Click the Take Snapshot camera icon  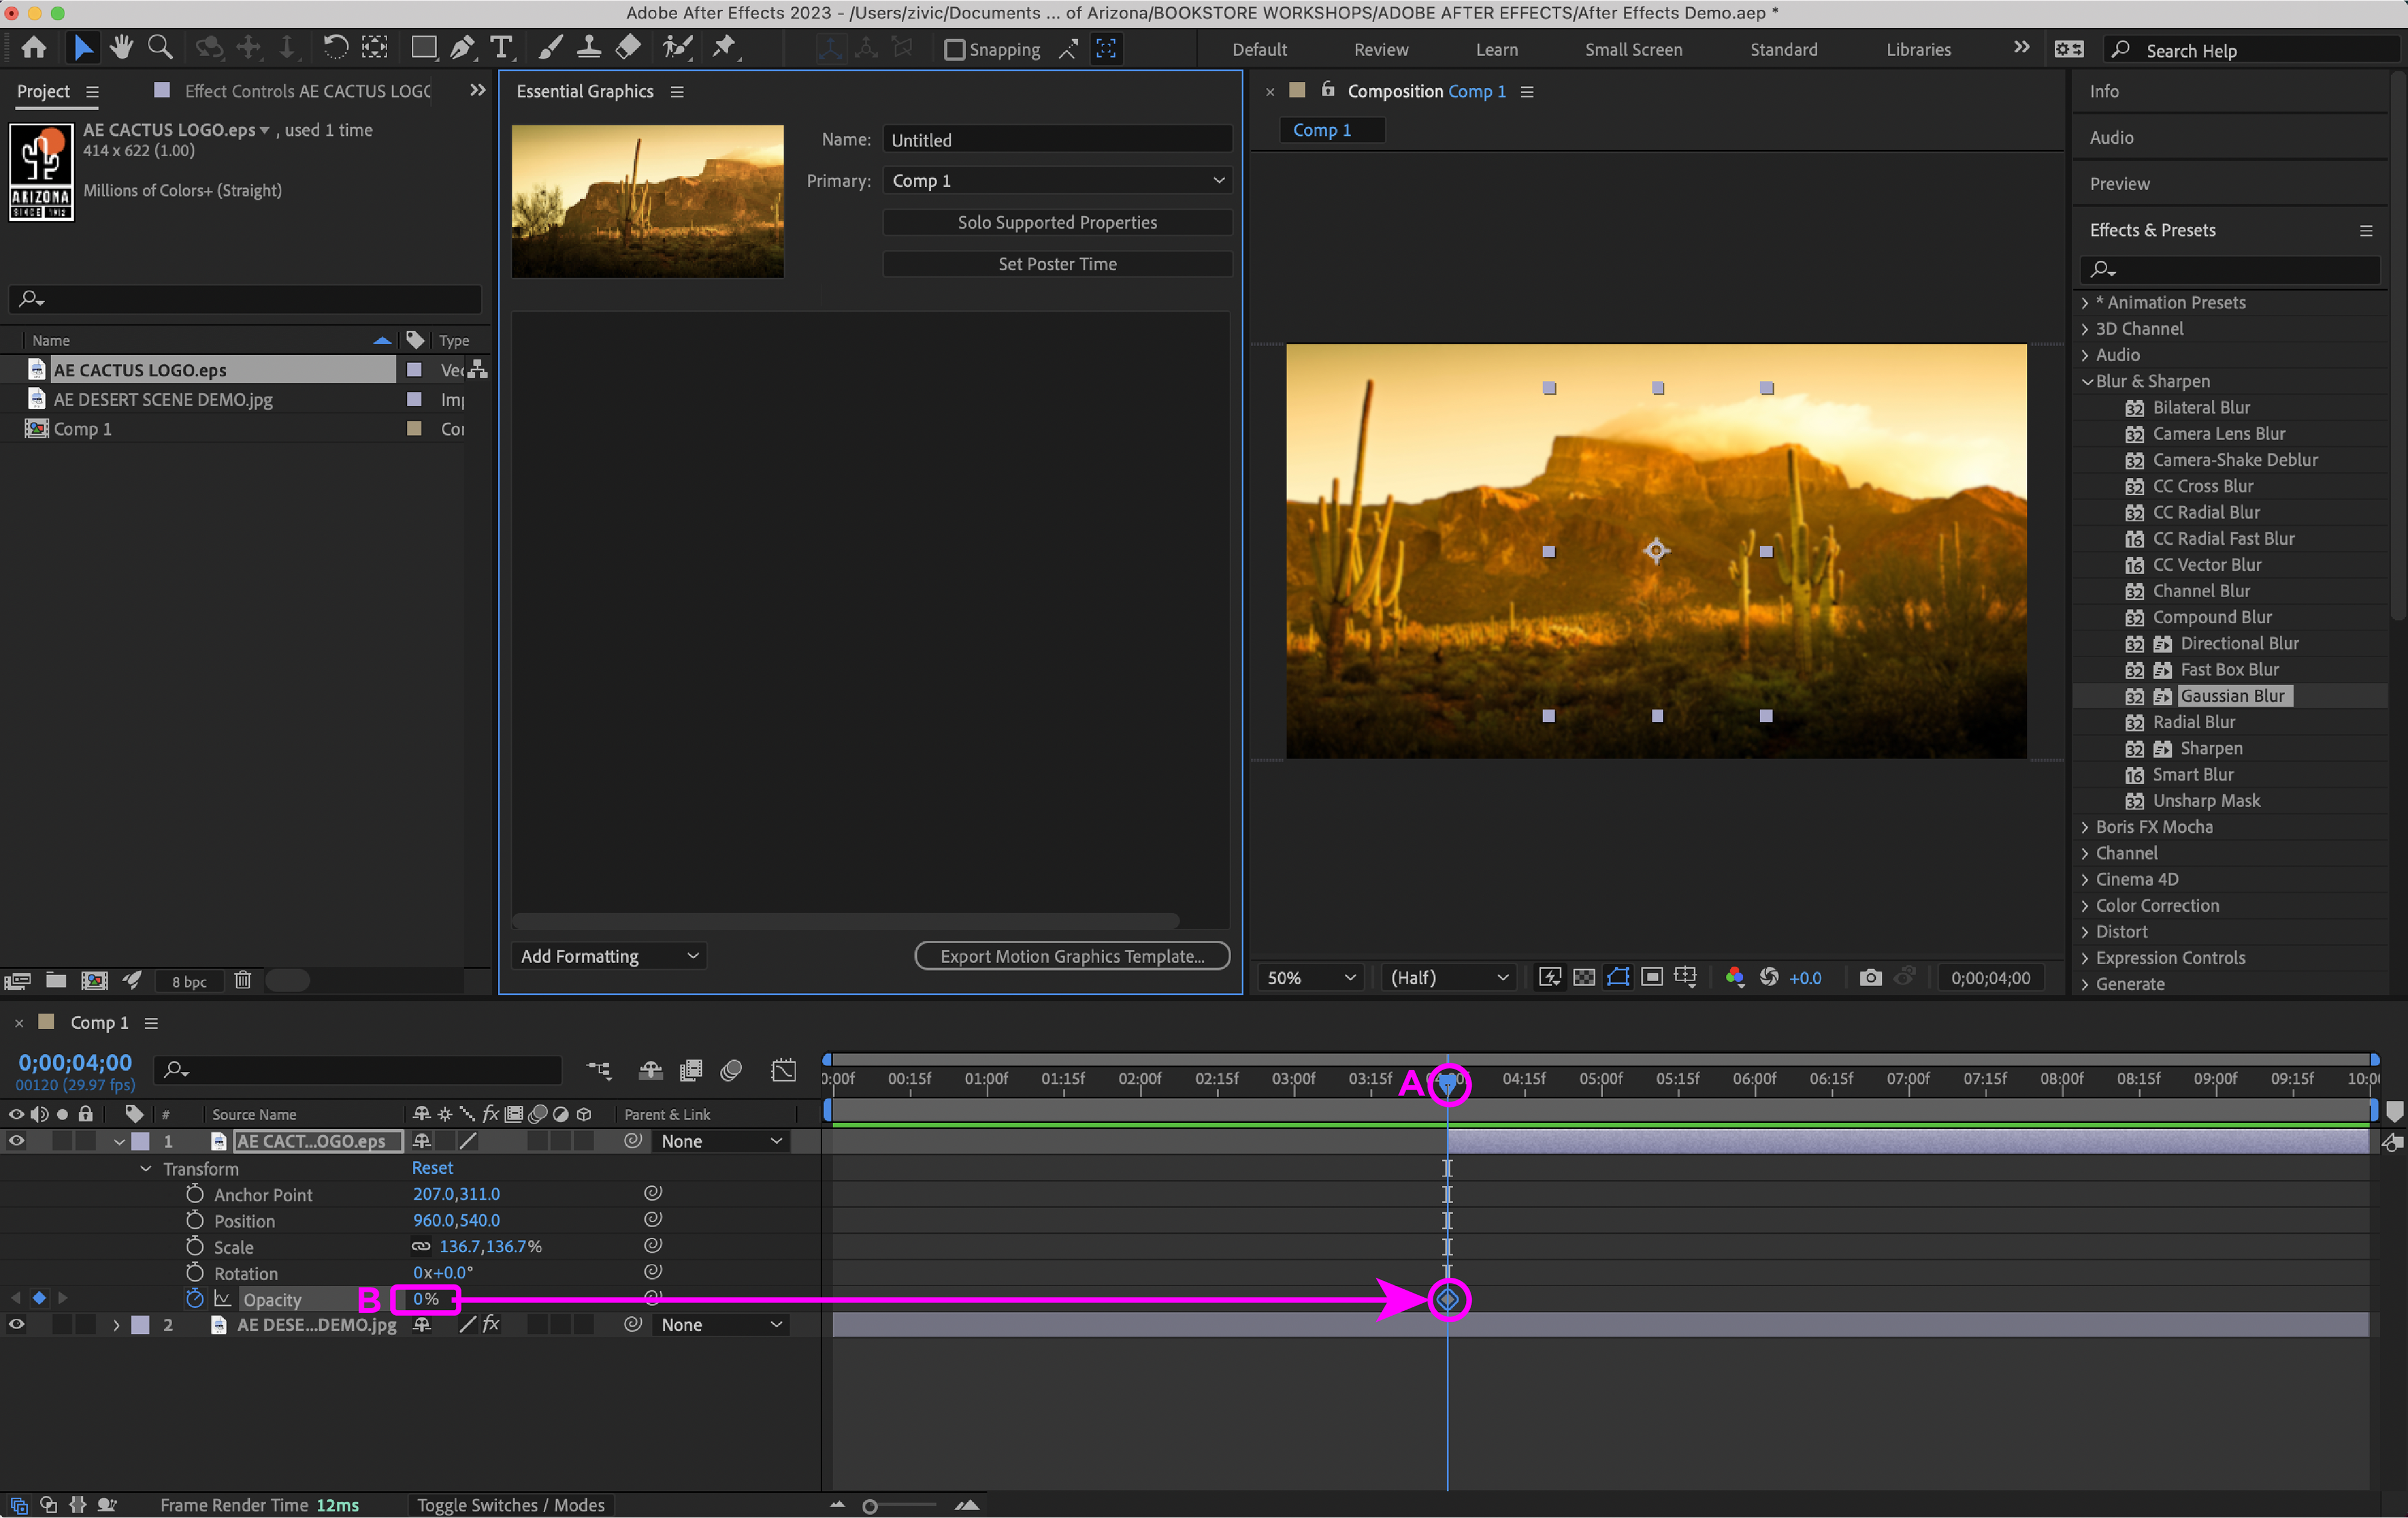click(1870, 977)
